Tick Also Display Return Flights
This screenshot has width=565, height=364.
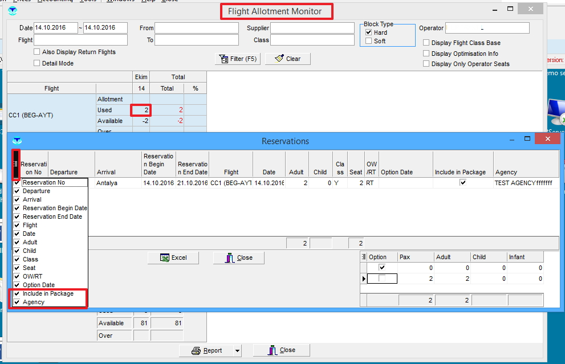click(38, 52)
